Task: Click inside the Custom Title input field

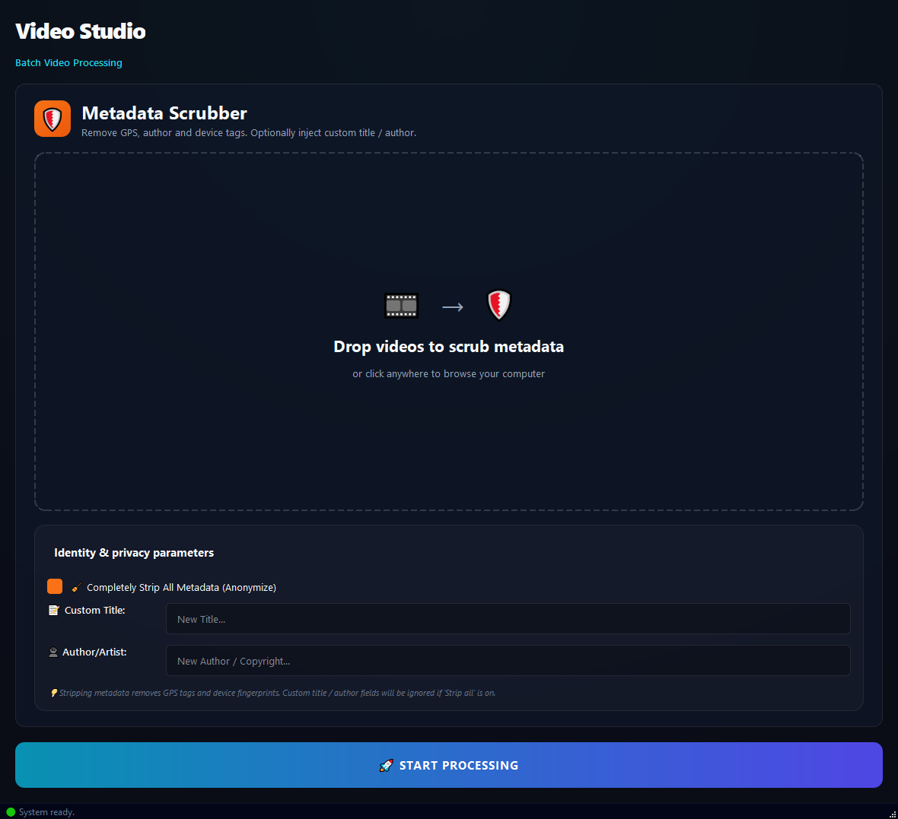Action: point(508,619)
